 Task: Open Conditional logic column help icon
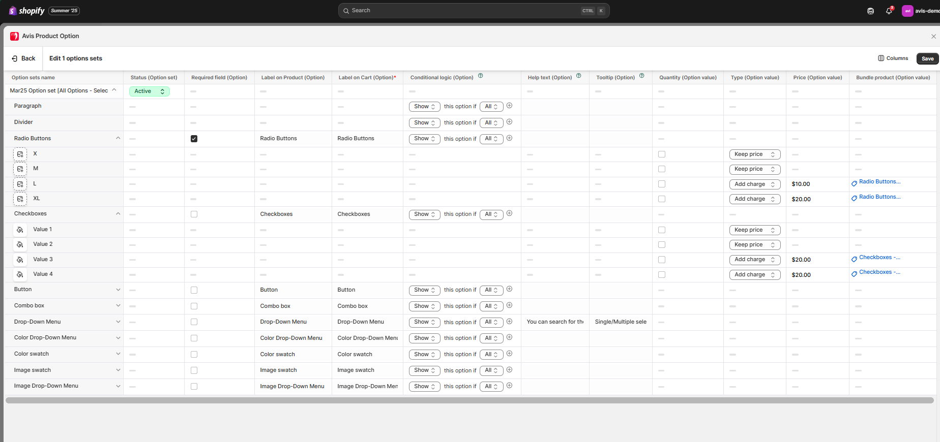click(x=480, y=76)
